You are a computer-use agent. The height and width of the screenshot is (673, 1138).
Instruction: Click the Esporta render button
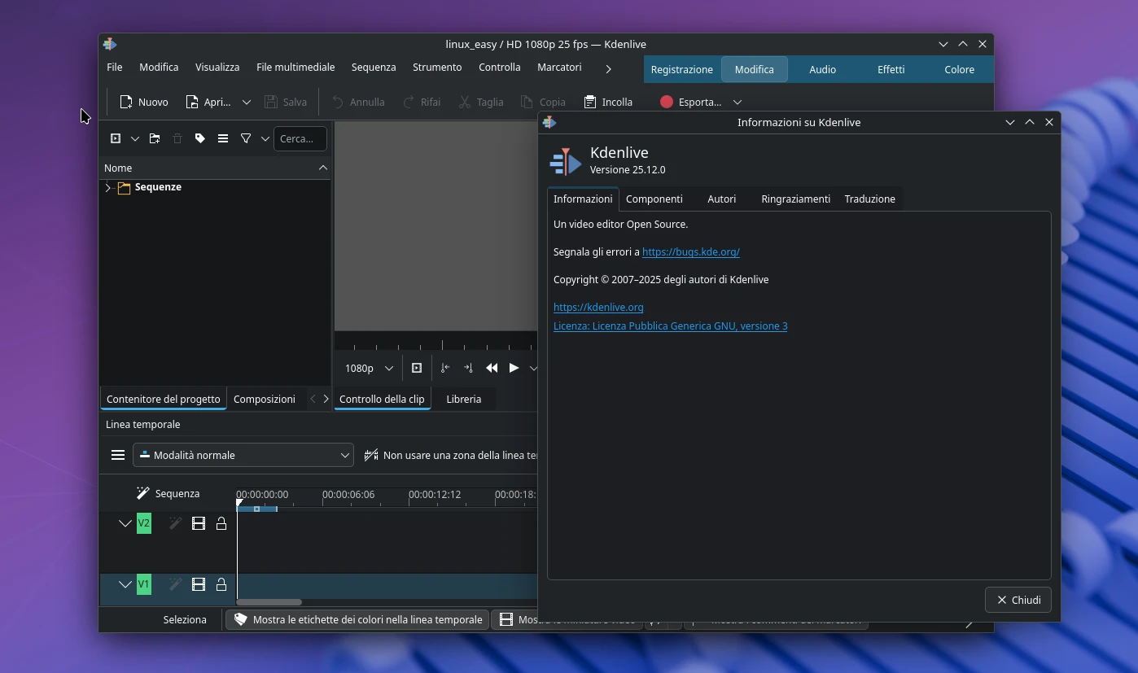pyautogui.click(x=690, y=102)
